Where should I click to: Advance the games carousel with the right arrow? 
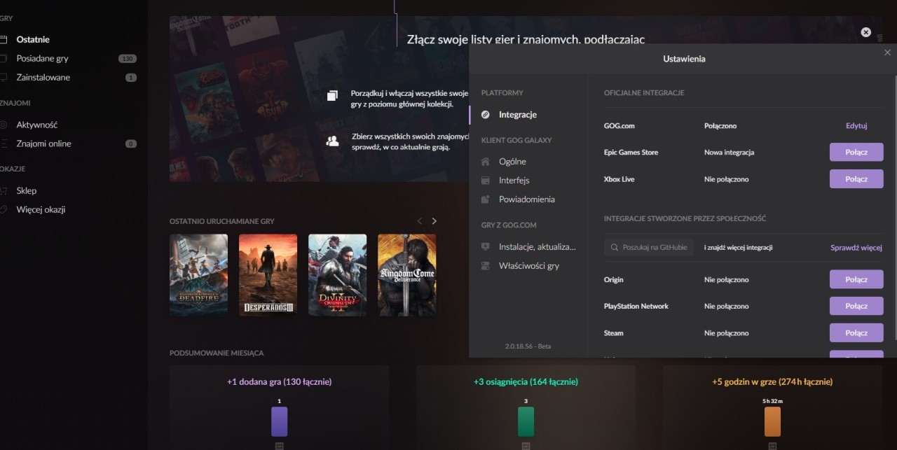[x=434, y=220]
